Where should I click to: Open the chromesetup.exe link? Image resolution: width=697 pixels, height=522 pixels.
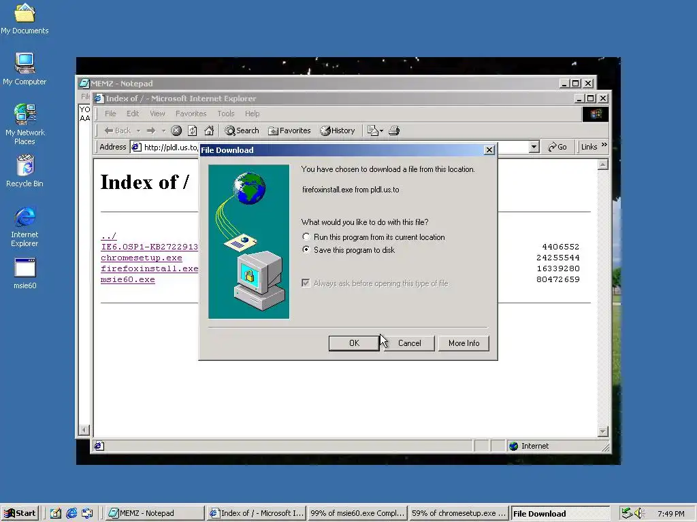[142, 258]
